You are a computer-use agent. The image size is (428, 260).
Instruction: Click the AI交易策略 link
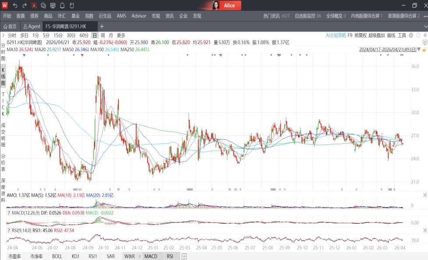point(336,35)
